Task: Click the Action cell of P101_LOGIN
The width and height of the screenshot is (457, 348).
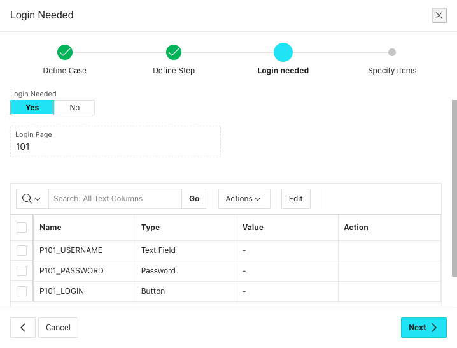Action: click(x=390, y=291)
